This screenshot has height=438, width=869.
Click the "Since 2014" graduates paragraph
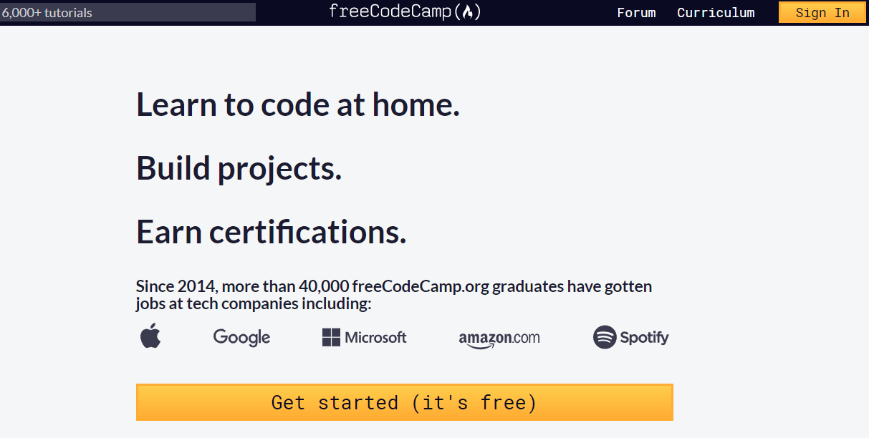point(393,295)
